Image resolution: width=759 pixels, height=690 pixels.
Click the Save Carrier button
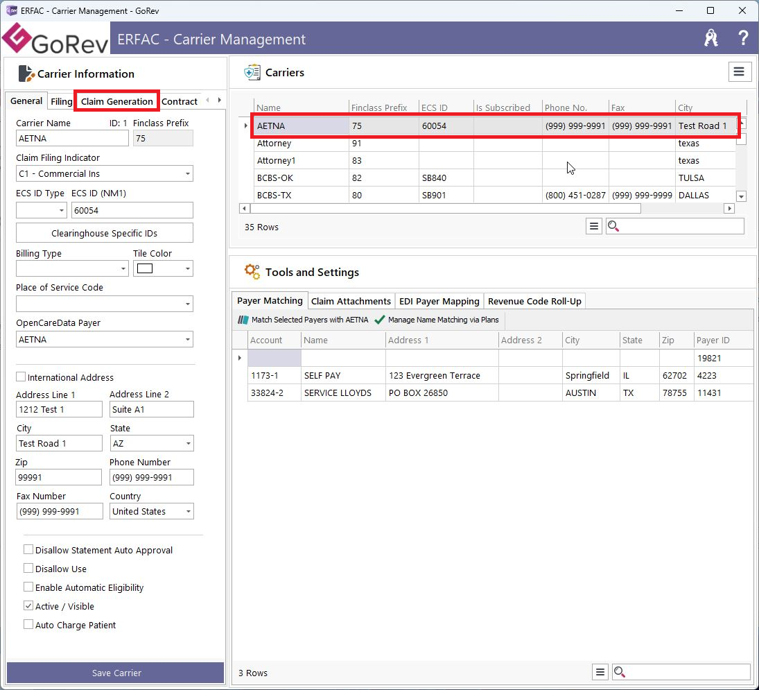tap(116, 673)
